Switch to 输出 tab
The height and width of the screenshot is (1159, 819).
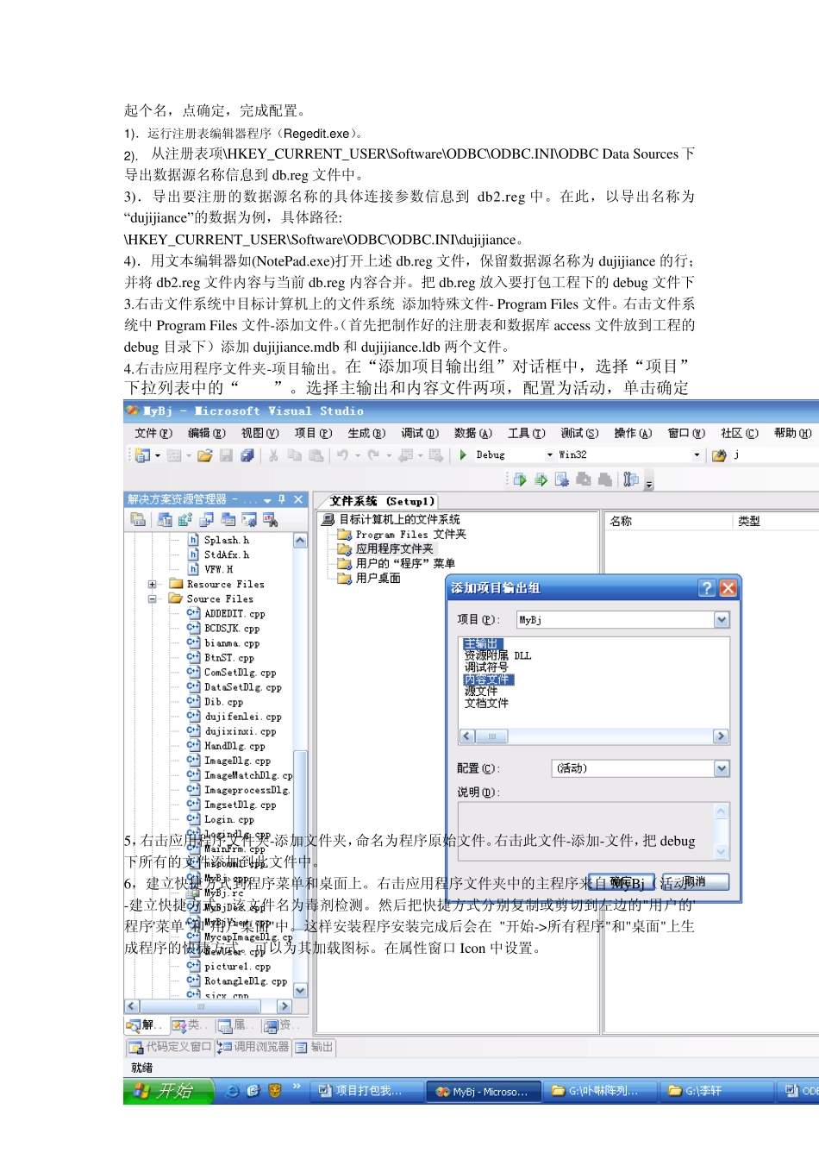coord(315,1047)
